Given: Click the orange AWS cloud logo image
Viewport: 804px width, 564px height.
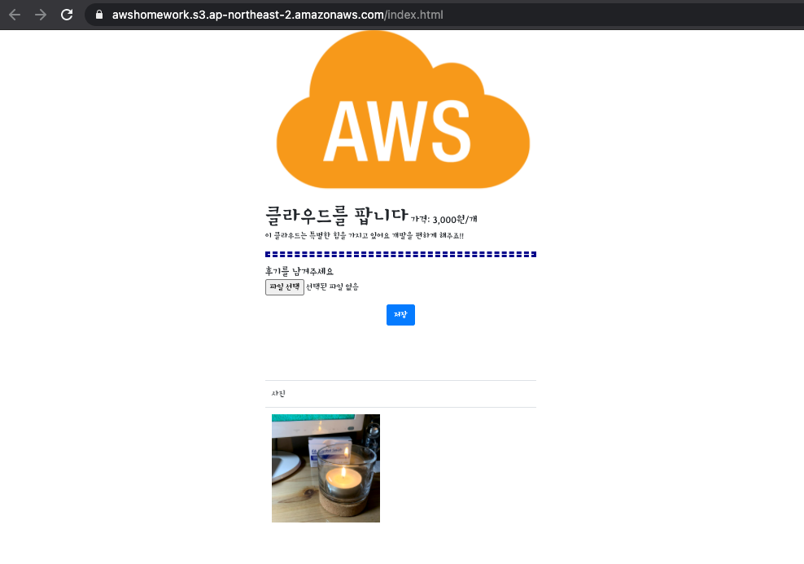Looking at the screenshot, I should click(x=403, y=110).
